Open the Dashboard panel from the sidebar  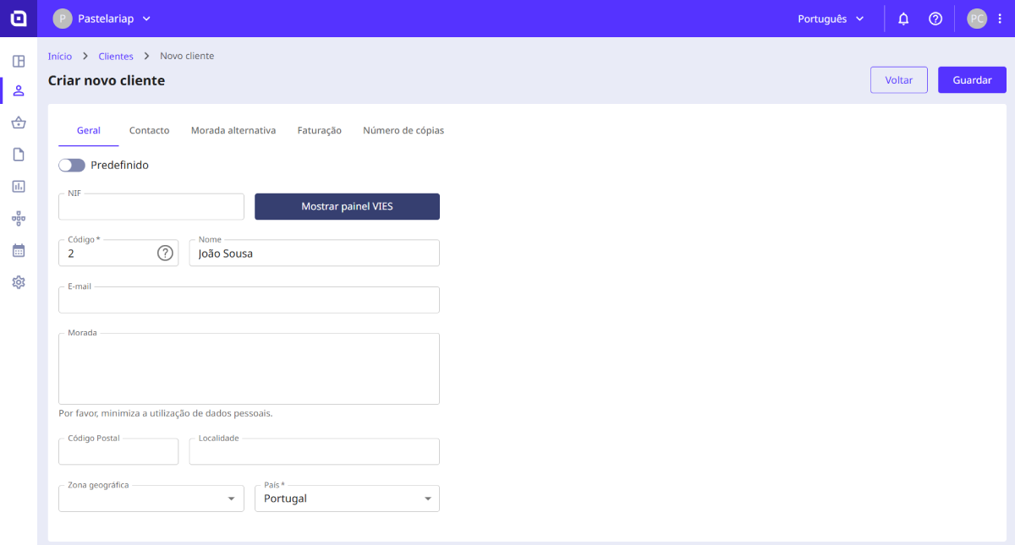[x=18, y=61]
